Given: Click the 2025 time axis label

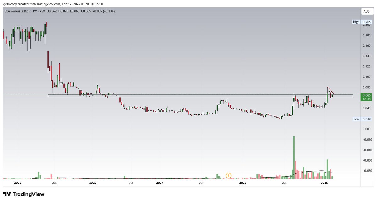Looking at the screenshot, I should pyautogui.click(x=243, y=182).
